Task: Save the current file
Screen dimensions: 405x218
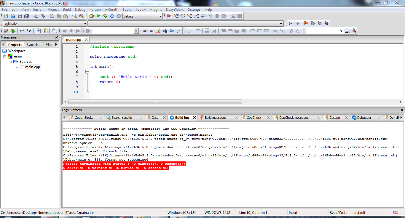Action: (x=20, y=16)
